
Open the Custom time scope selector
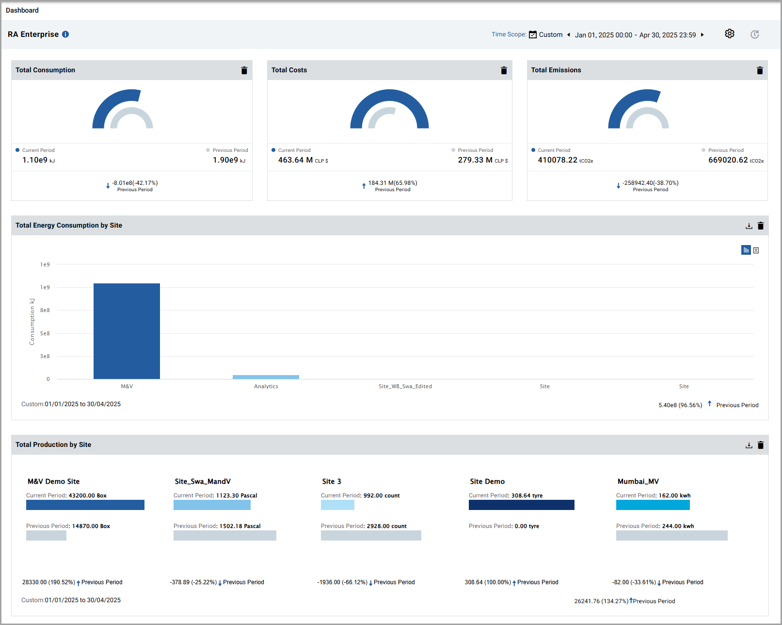coord(546,34)
